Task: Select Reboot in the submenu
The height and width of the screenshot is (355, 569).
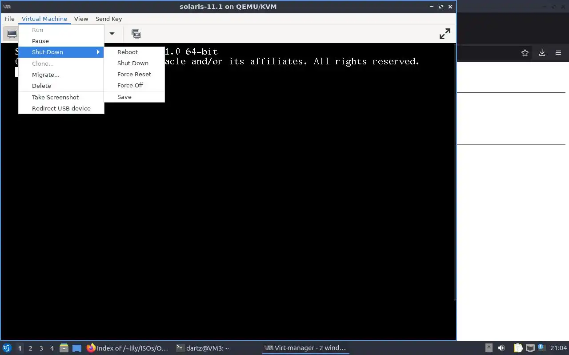Action: pyautogui.click(x=134, y=52)
